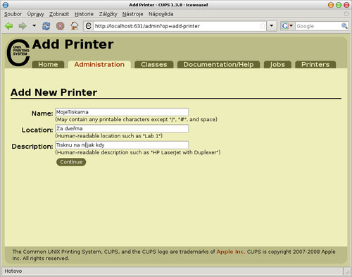Image resolution: width=352 pixels, height=277 pixels.
Task: Click into the Location text field
Action: (x=122, y=128)
